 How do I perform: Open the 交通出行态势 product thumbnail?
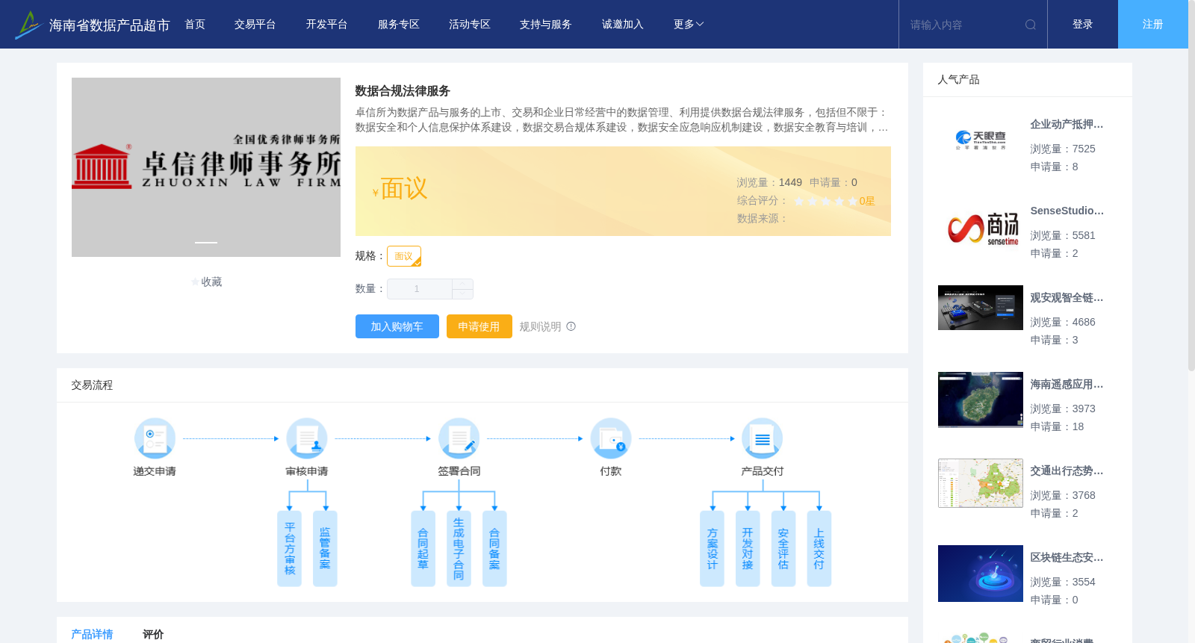(981, 483)
